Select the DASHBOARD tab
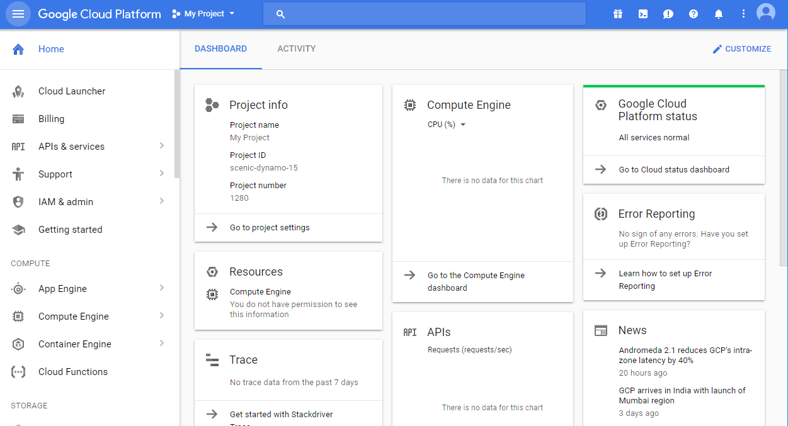This screenshot has height=426, width=788. (x=220, y=48)
